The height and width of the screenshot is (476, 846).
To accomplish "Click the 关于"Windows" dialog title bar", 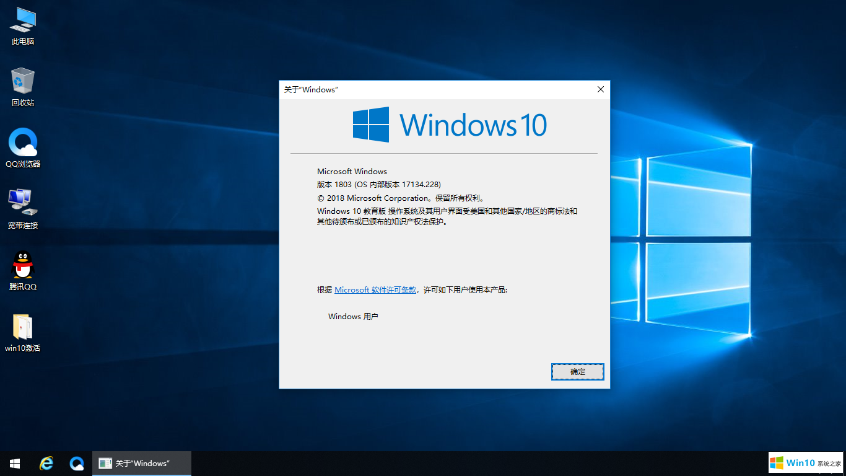I will point(434,89).
